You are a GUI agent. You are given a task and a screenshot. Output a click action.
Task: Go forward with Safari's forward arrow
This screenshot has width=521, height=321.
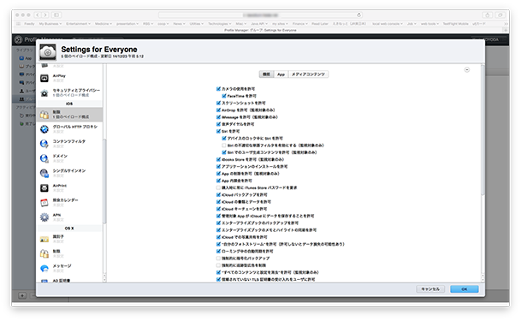pos(45,15)
